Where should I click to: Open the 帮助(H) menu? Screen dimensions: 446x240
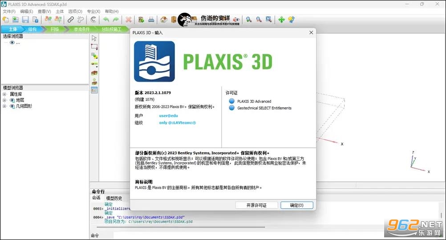pos(111,12)
